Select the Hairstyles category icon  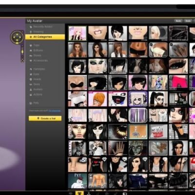pyautogui.click(x=31, y=69)
